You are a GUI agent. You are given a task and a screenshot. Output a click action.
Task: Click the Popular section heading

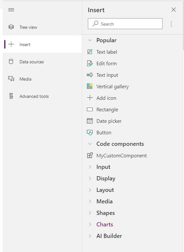[x=106, y=40]
